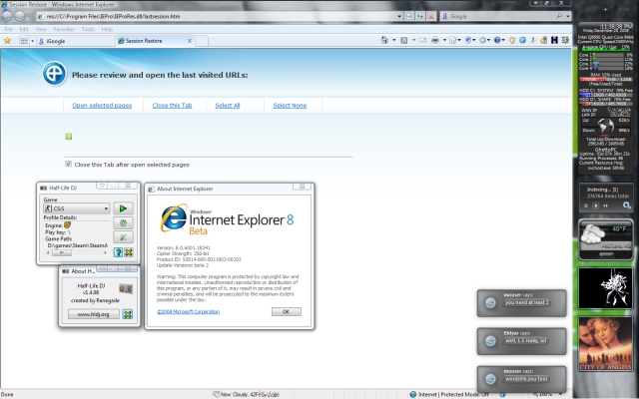Click the favorites star icon in the tab bar
639x399 pixels.
tap(8, 41)
